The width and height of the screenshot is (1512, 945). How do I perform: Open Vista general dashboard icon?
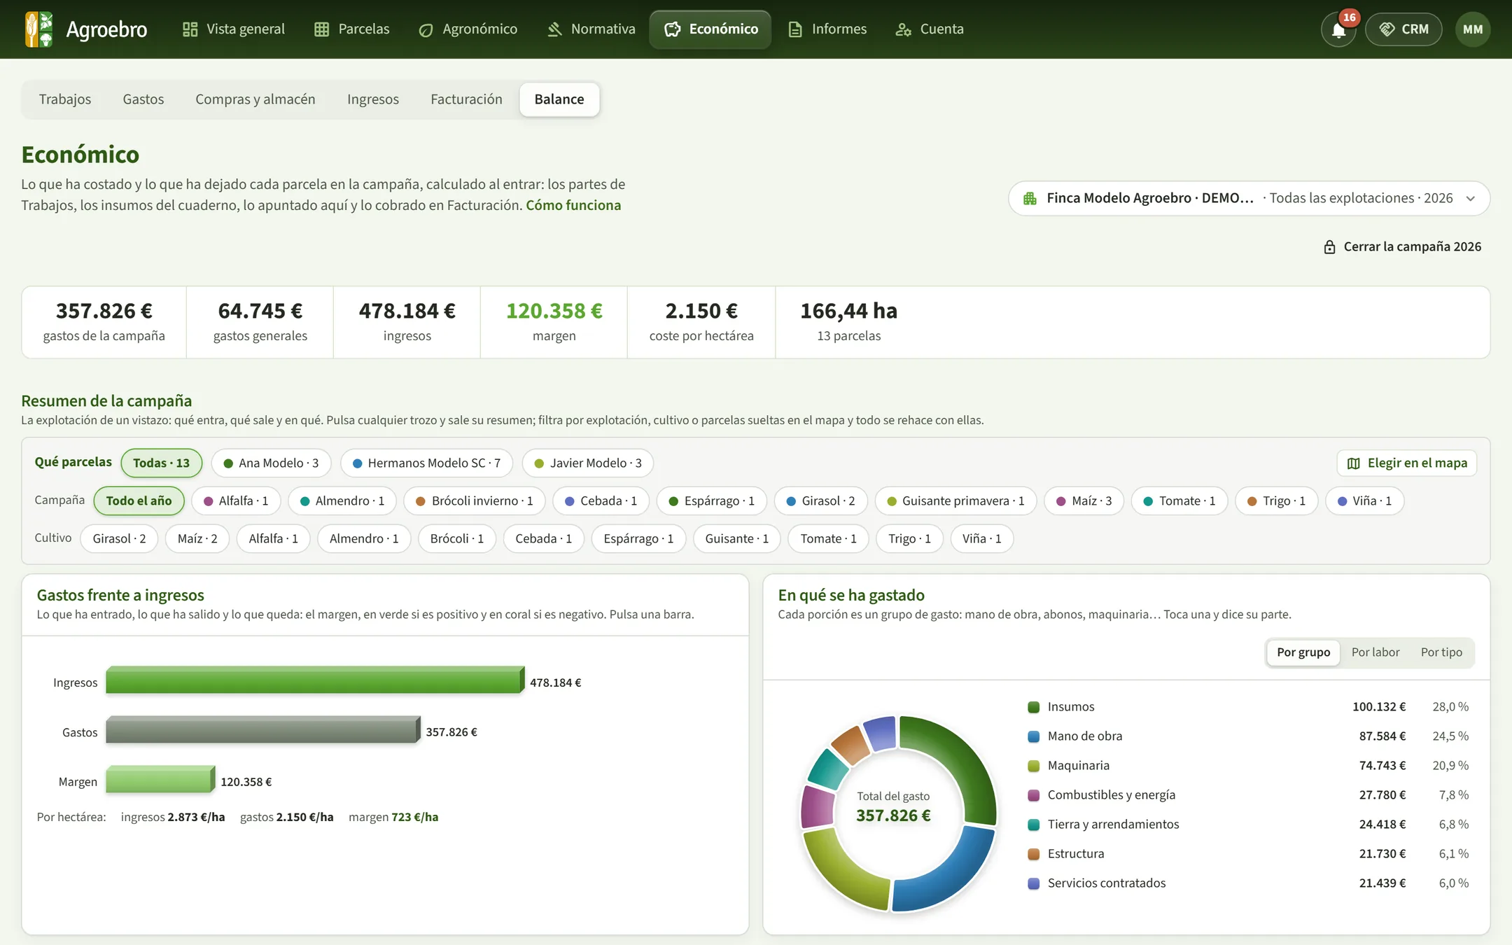190,29
